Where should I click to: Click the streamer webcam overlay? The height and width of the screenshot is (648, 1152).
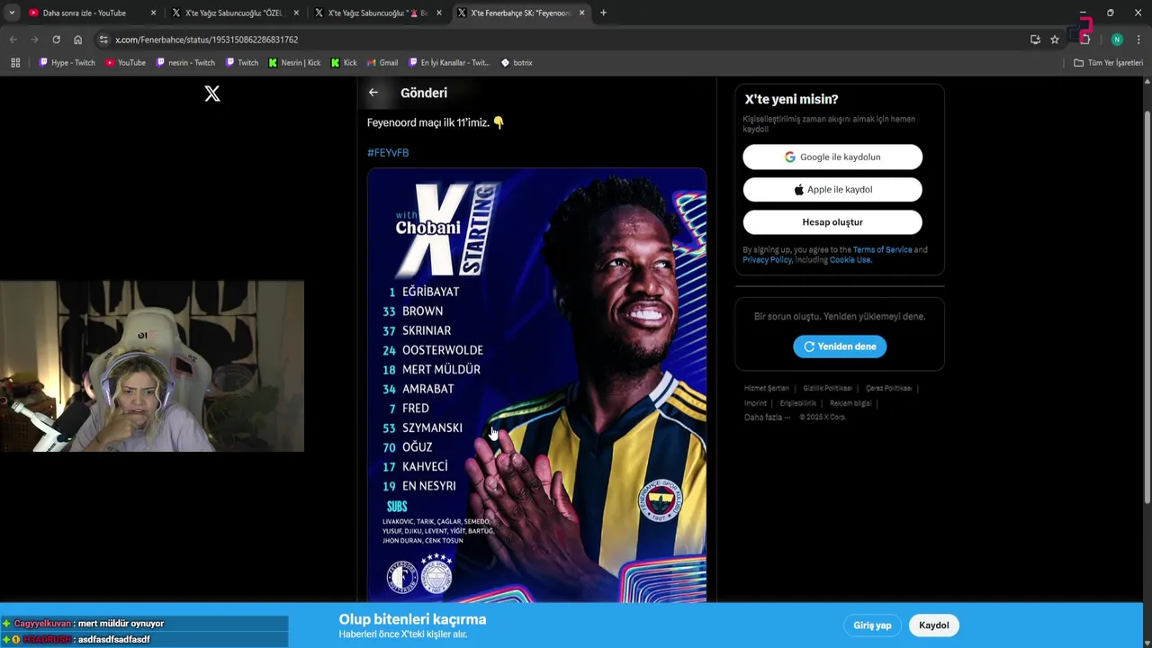pos(152,366)
